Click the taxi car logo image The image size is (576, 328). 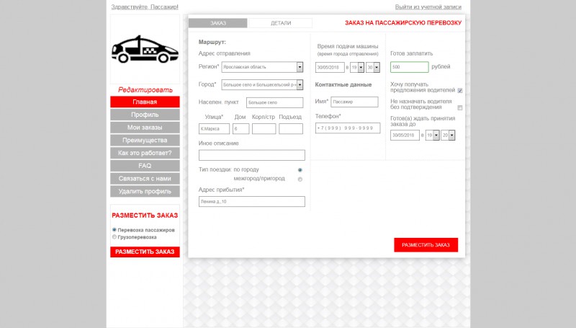145,49
